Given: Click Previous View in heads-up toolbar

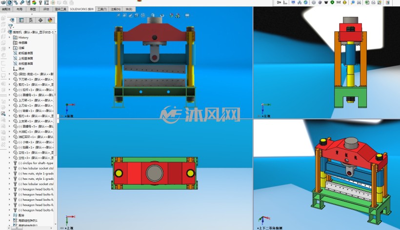Looking at the screenshot, I should pos(131,15).
